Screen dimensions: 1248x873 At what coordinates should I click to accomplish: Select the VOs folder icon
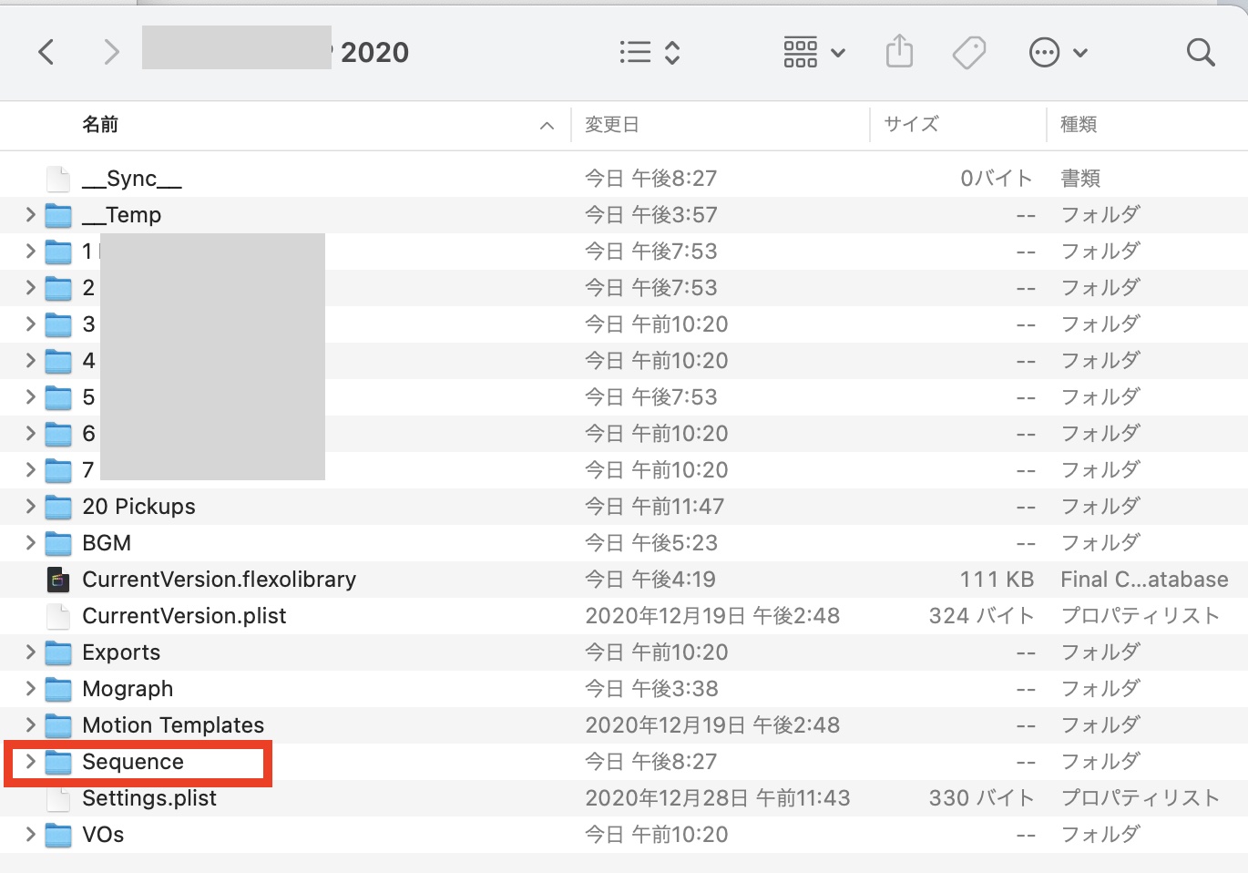(58, 835)
